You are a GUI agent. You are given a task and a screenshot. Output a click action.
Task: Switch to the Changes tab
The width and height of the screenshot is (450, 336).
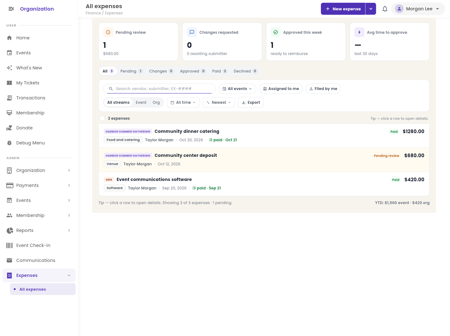click(x=161, y=71)
